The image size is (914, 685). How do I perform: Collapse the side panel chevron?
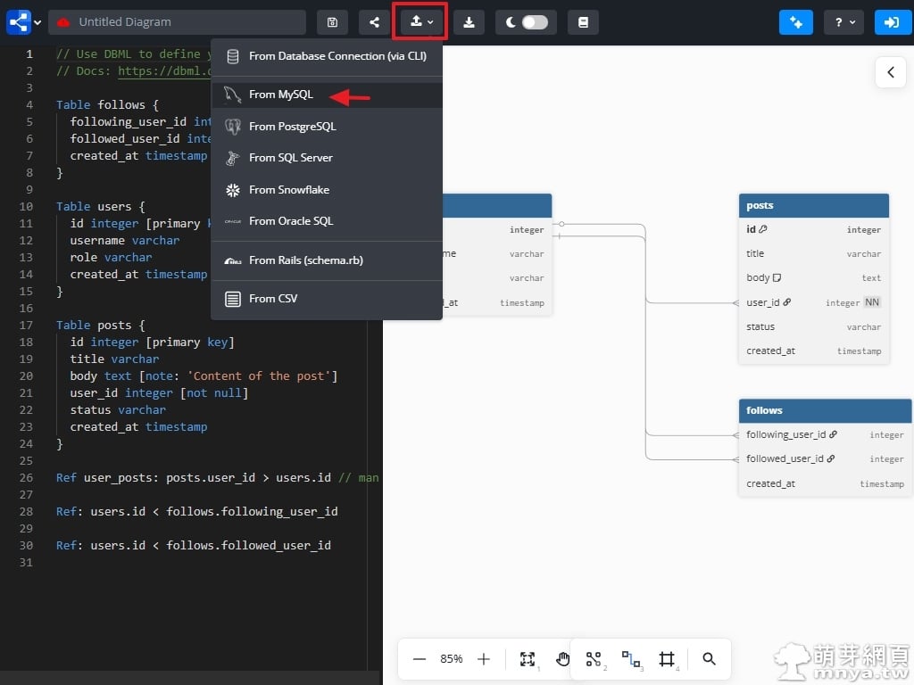(890, 72)
